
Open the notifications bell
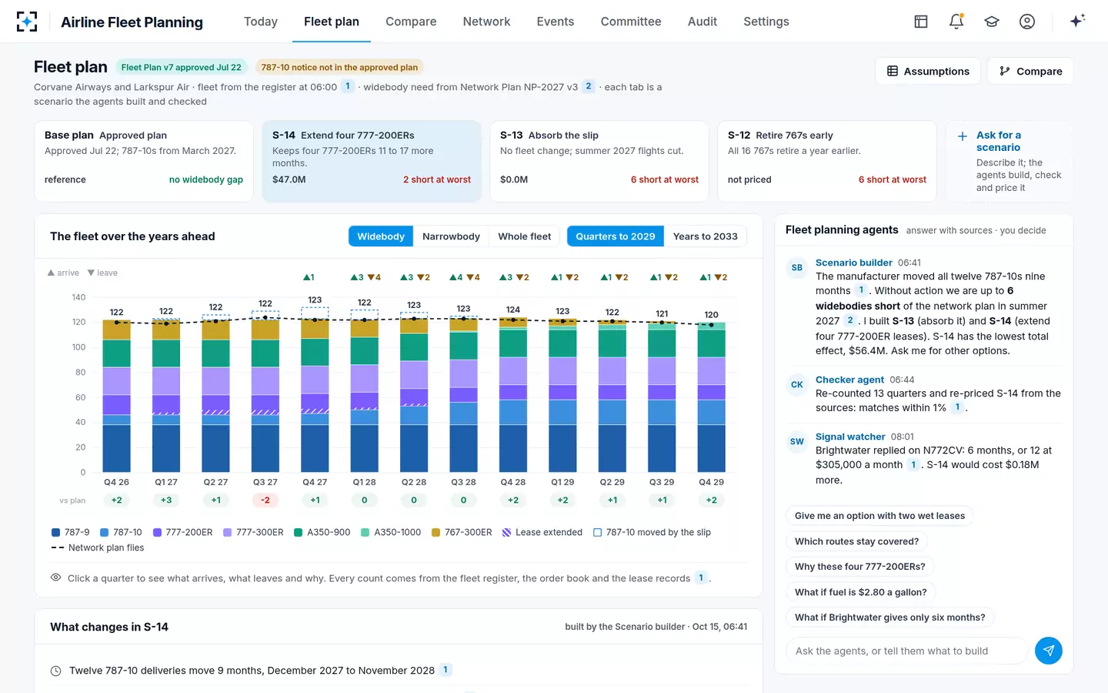tap(956, 22)
